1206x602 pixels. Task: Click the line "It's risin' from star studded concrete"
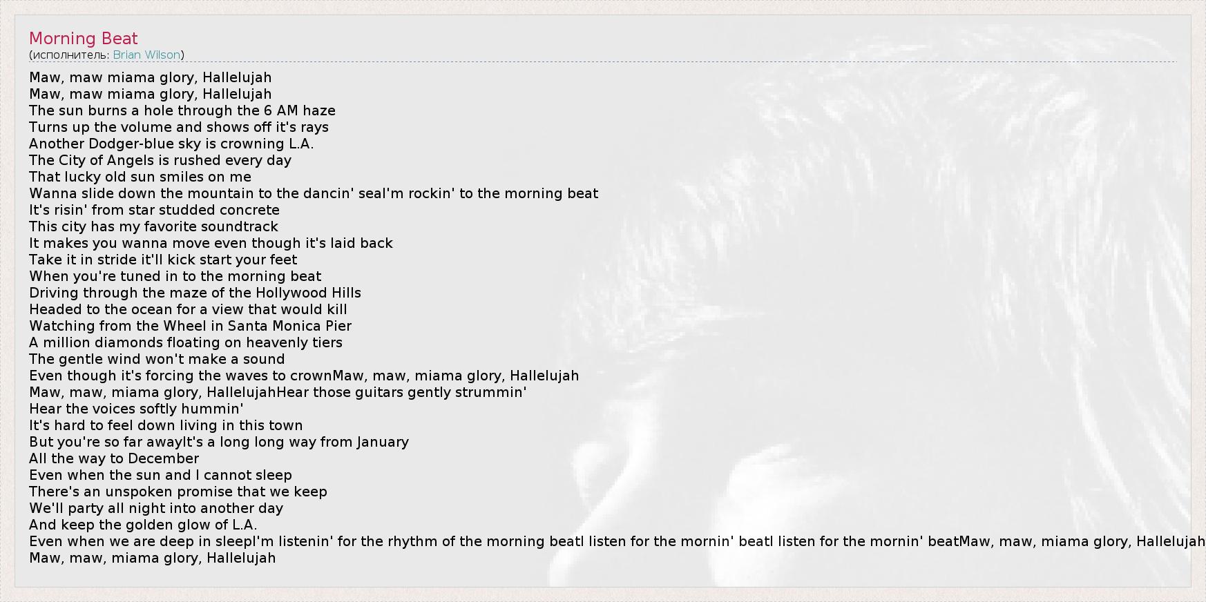(x=154, y=210)
